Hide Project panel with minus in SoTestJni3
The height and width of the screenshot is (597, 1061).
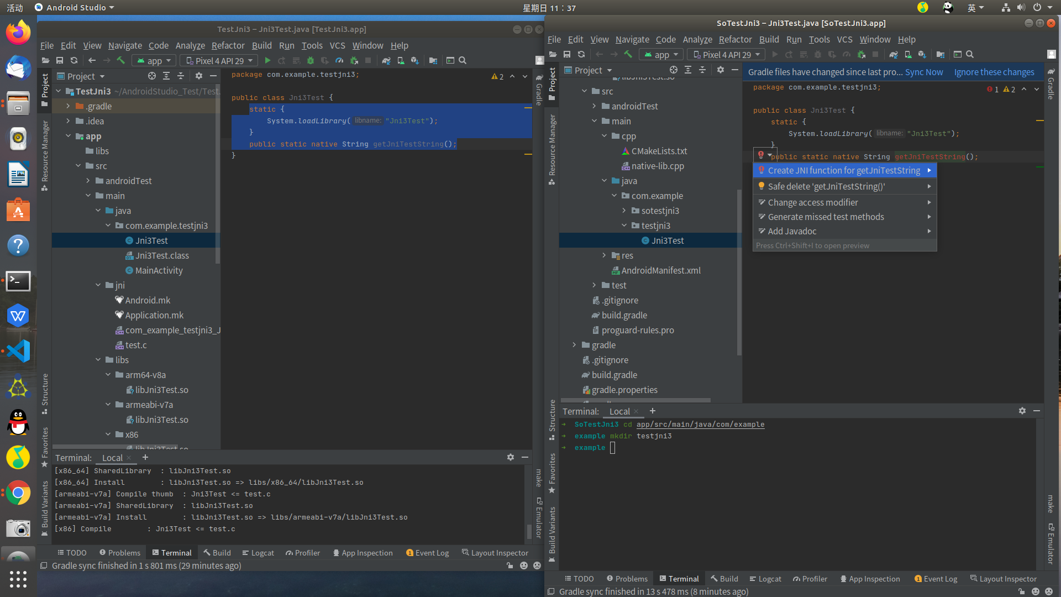tap(735, 70)
